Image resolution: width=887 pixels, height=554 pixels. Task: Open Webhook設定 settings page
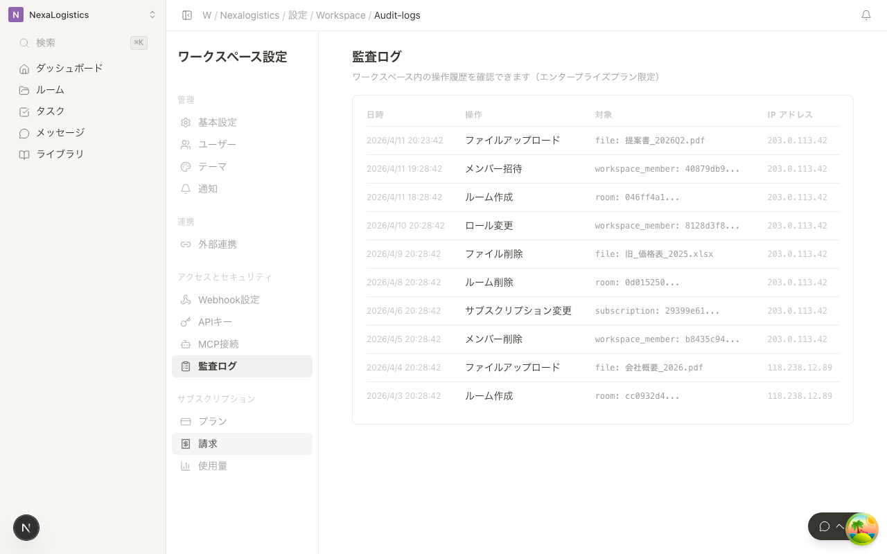pos(242,300)
